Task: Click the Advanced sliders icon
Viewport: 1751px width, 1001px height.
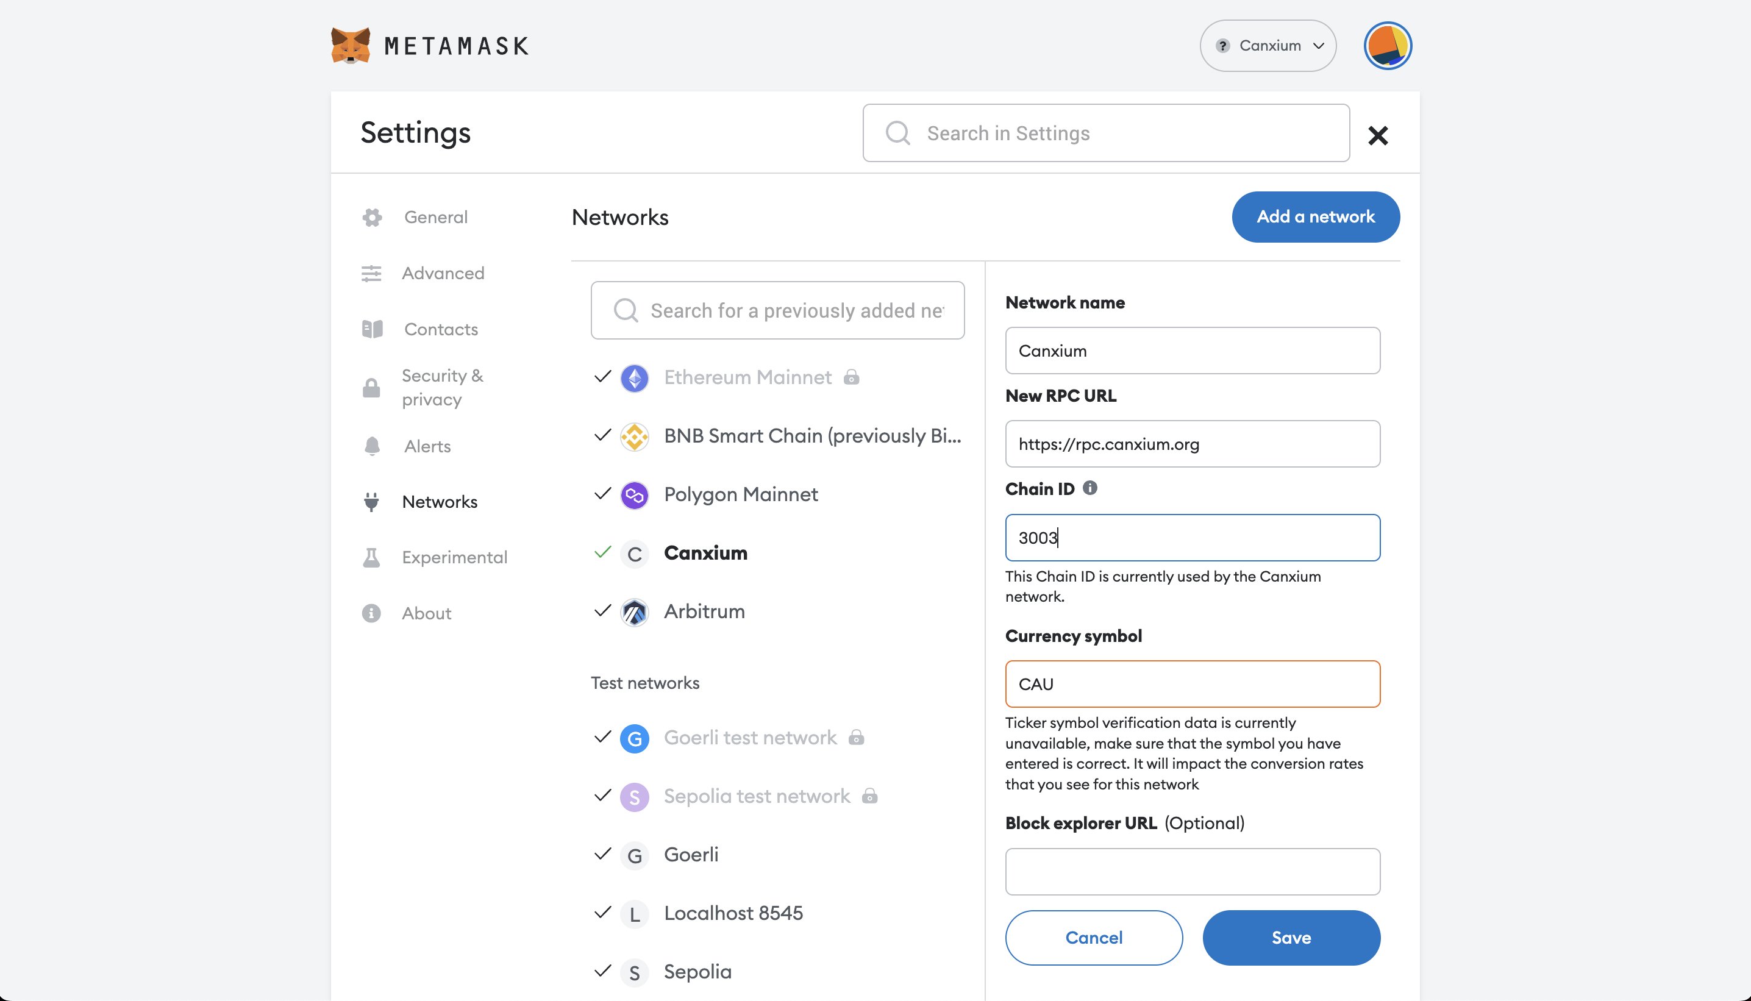Action: click(x=371, y=274)
